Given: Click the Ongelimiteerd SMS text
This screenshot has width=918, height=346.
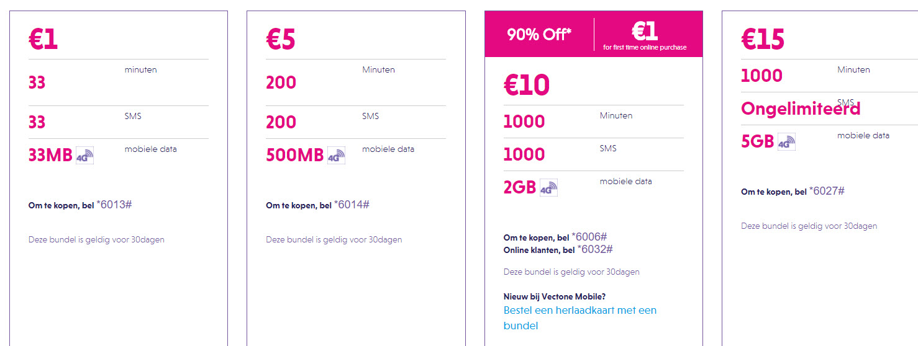Looking at the screenshot, I should [801, 109].
